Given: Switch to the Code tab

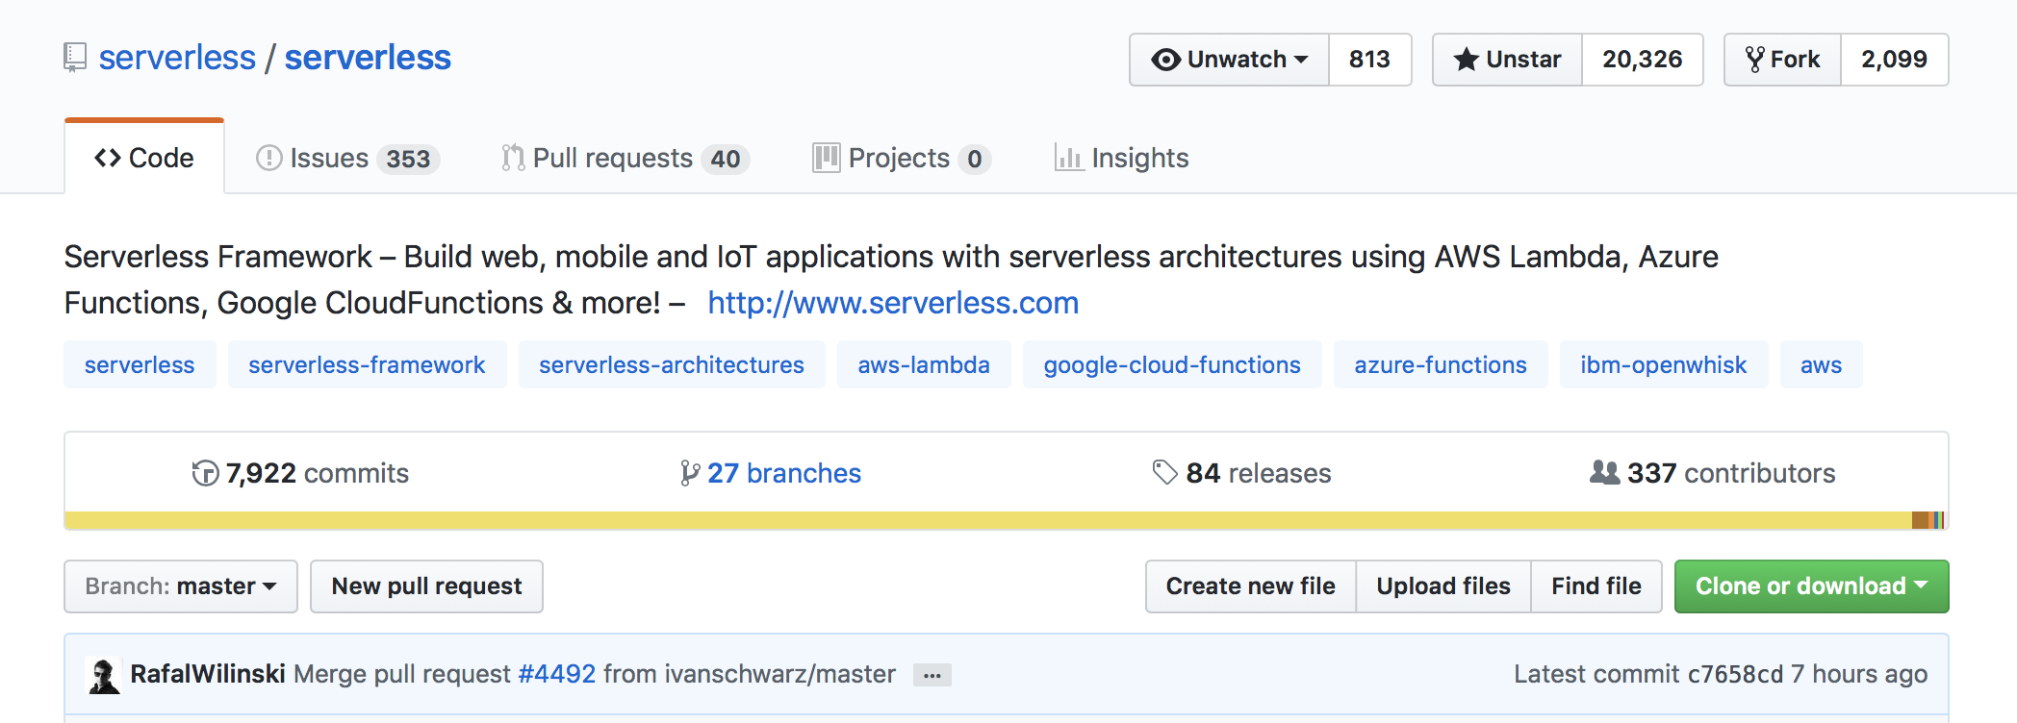Looking at the screenshot, I should point(144,158).
